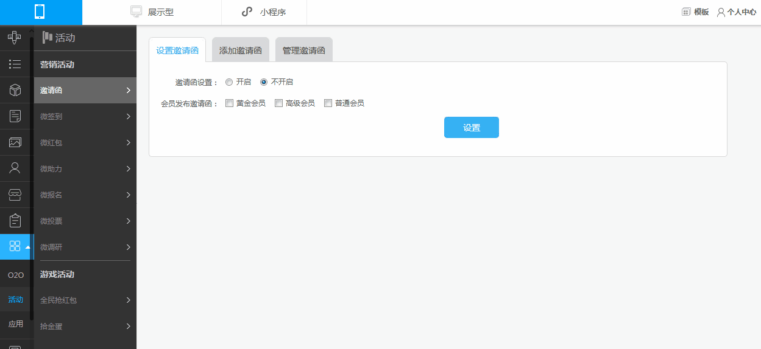Viewport: 761px width, 349px height.
Task: Switch to 添加邀请函 tab
Action: click(240, 50)
